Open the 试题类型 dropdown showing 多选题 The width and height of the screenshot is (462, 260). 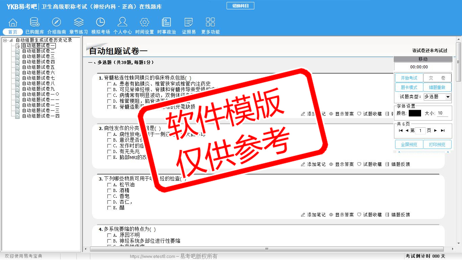pyautogui.click(x=438, y=97)
